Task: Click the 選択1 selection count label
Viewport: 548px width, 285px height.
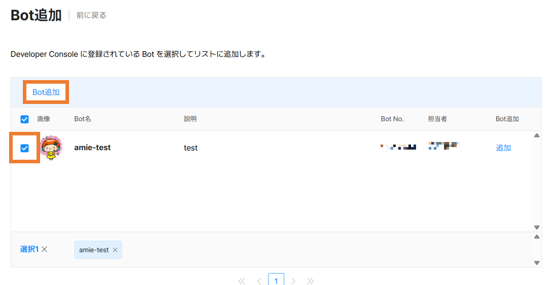Action: click(29, 249)
